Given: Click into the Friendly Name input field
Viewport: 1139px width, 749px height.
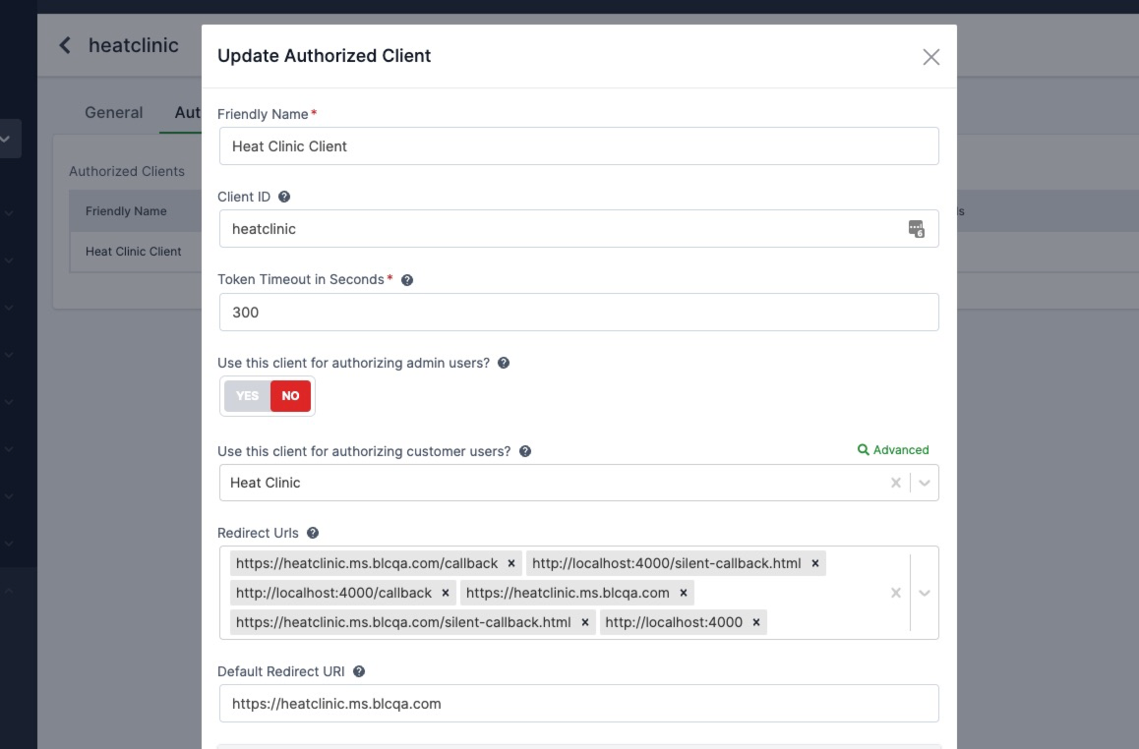Looking at the screenshot, I should (577, 144).
